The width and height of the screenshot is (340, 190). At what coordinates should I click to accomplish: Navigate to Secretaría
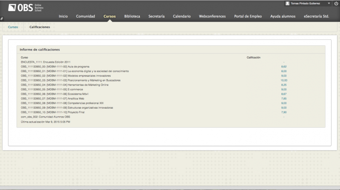coord(156,17)
